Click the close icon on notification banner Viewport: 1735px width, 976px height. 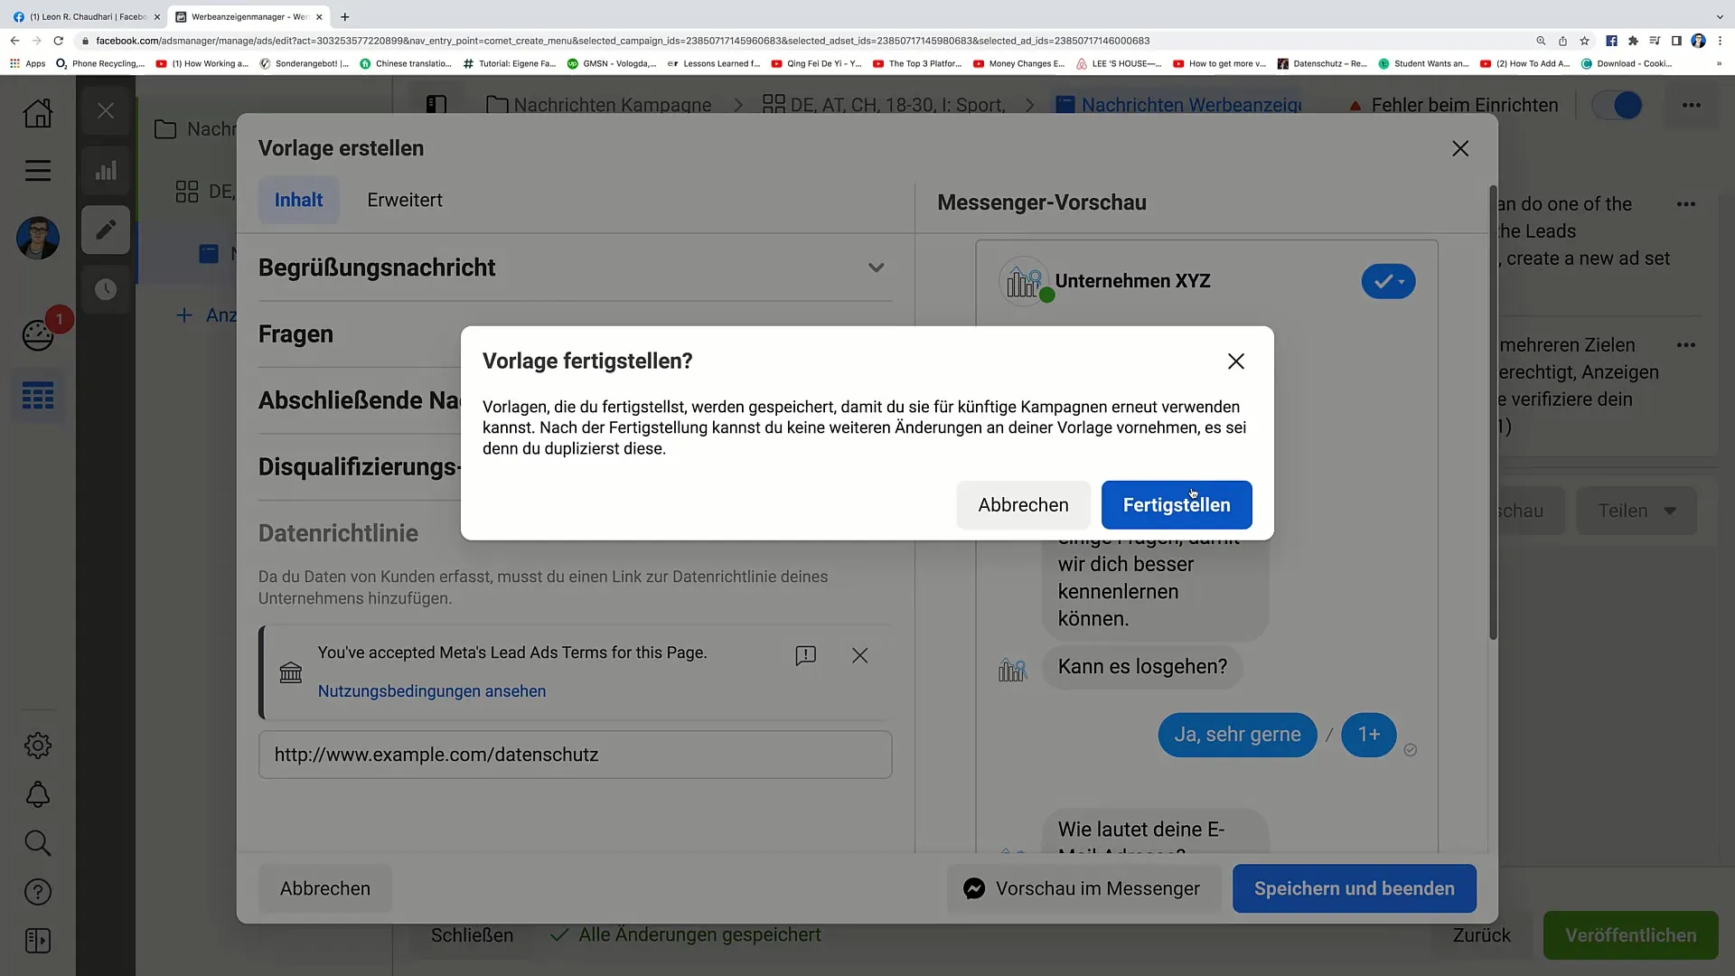point(859,655)
